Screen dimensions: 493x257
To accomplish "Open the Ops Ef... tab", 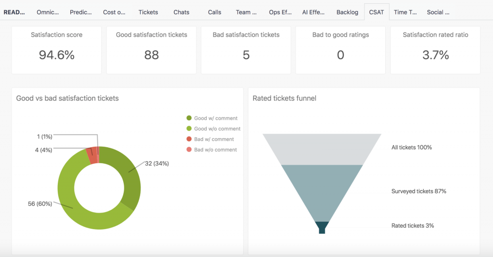I will pyautogui.click(x=280, y=12).
